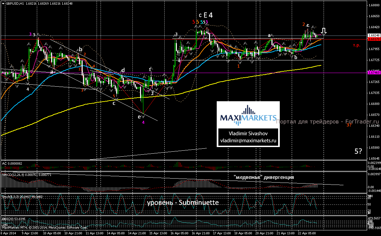This screenshot has height=236, width=381.
Task: Click the 22 Apr 05:00 time label
Action: (307, 233)
